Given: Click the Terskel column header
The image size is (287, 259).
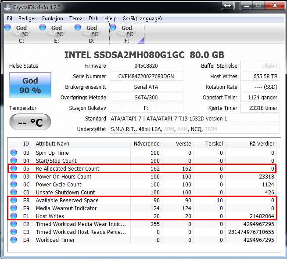Looking at the screenshot, I should [210, 143].
